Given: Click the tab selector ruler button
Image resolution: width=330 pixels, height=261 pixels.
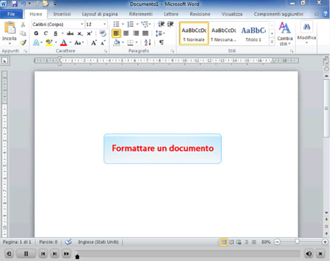Looking at the screenshot, I should tap(5, 61).
